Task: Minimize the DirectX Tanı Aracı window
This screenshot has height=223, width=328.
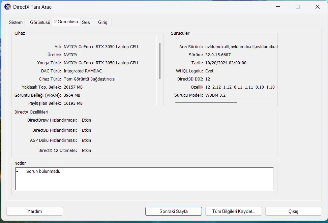Action: (278, 7)
